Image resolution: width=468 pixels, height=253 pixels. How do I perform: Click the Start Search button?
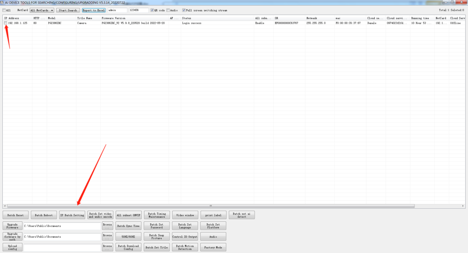pos(68,10)
